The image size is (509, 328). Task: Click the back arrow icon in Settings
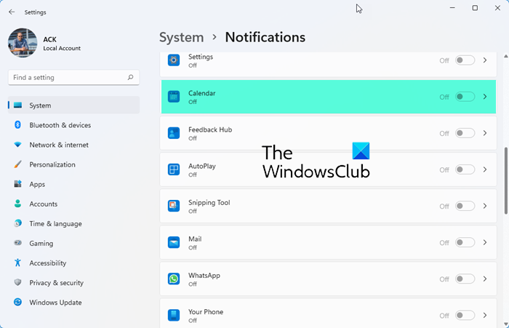click(x=12, y=12)
